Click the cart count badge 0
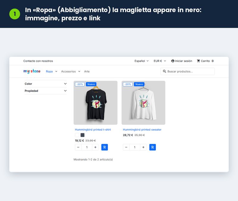Viewport: 238px width, 201px height. point(212,61)
